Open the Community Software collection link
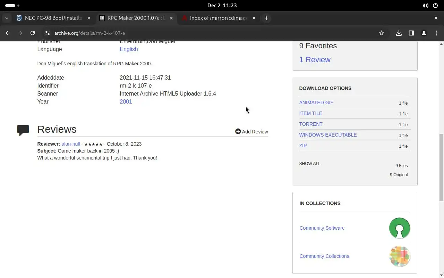Screen dimensions: 444x278 pyautogui.click(x=322, y=228)
